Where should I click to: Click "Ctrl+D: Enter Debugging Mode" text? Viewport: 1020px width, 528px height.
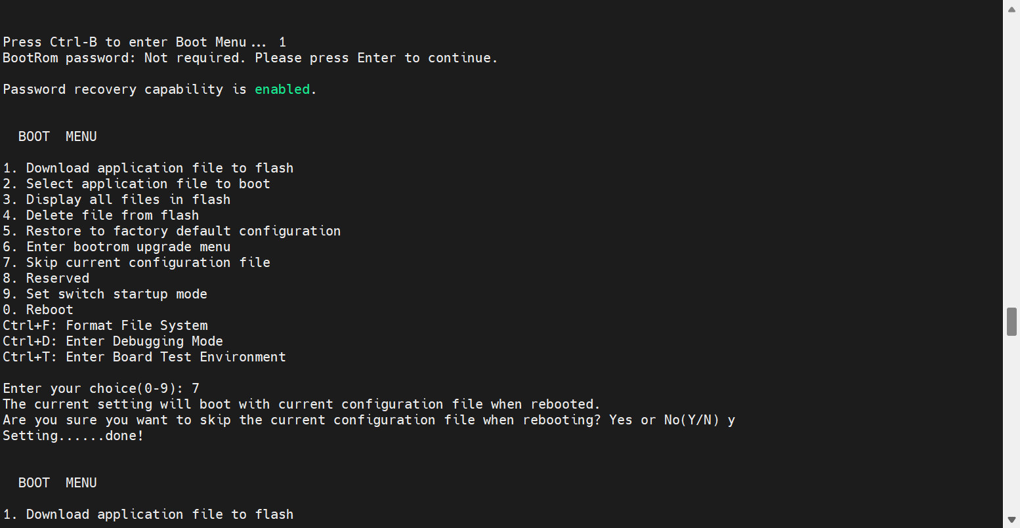click(113, 341)
